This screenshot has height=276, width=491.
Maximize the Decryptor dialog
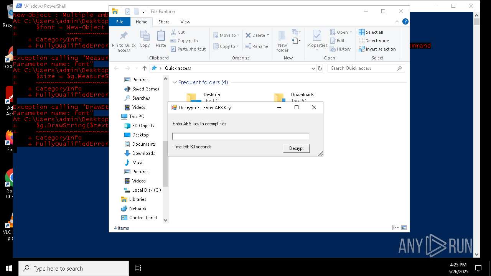296,107
